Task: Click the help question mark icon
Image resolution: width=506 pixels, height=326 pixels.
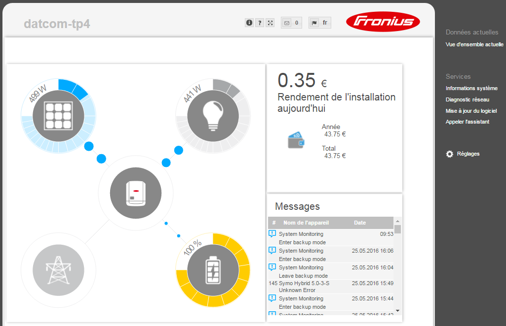Action: coord(259,22)
